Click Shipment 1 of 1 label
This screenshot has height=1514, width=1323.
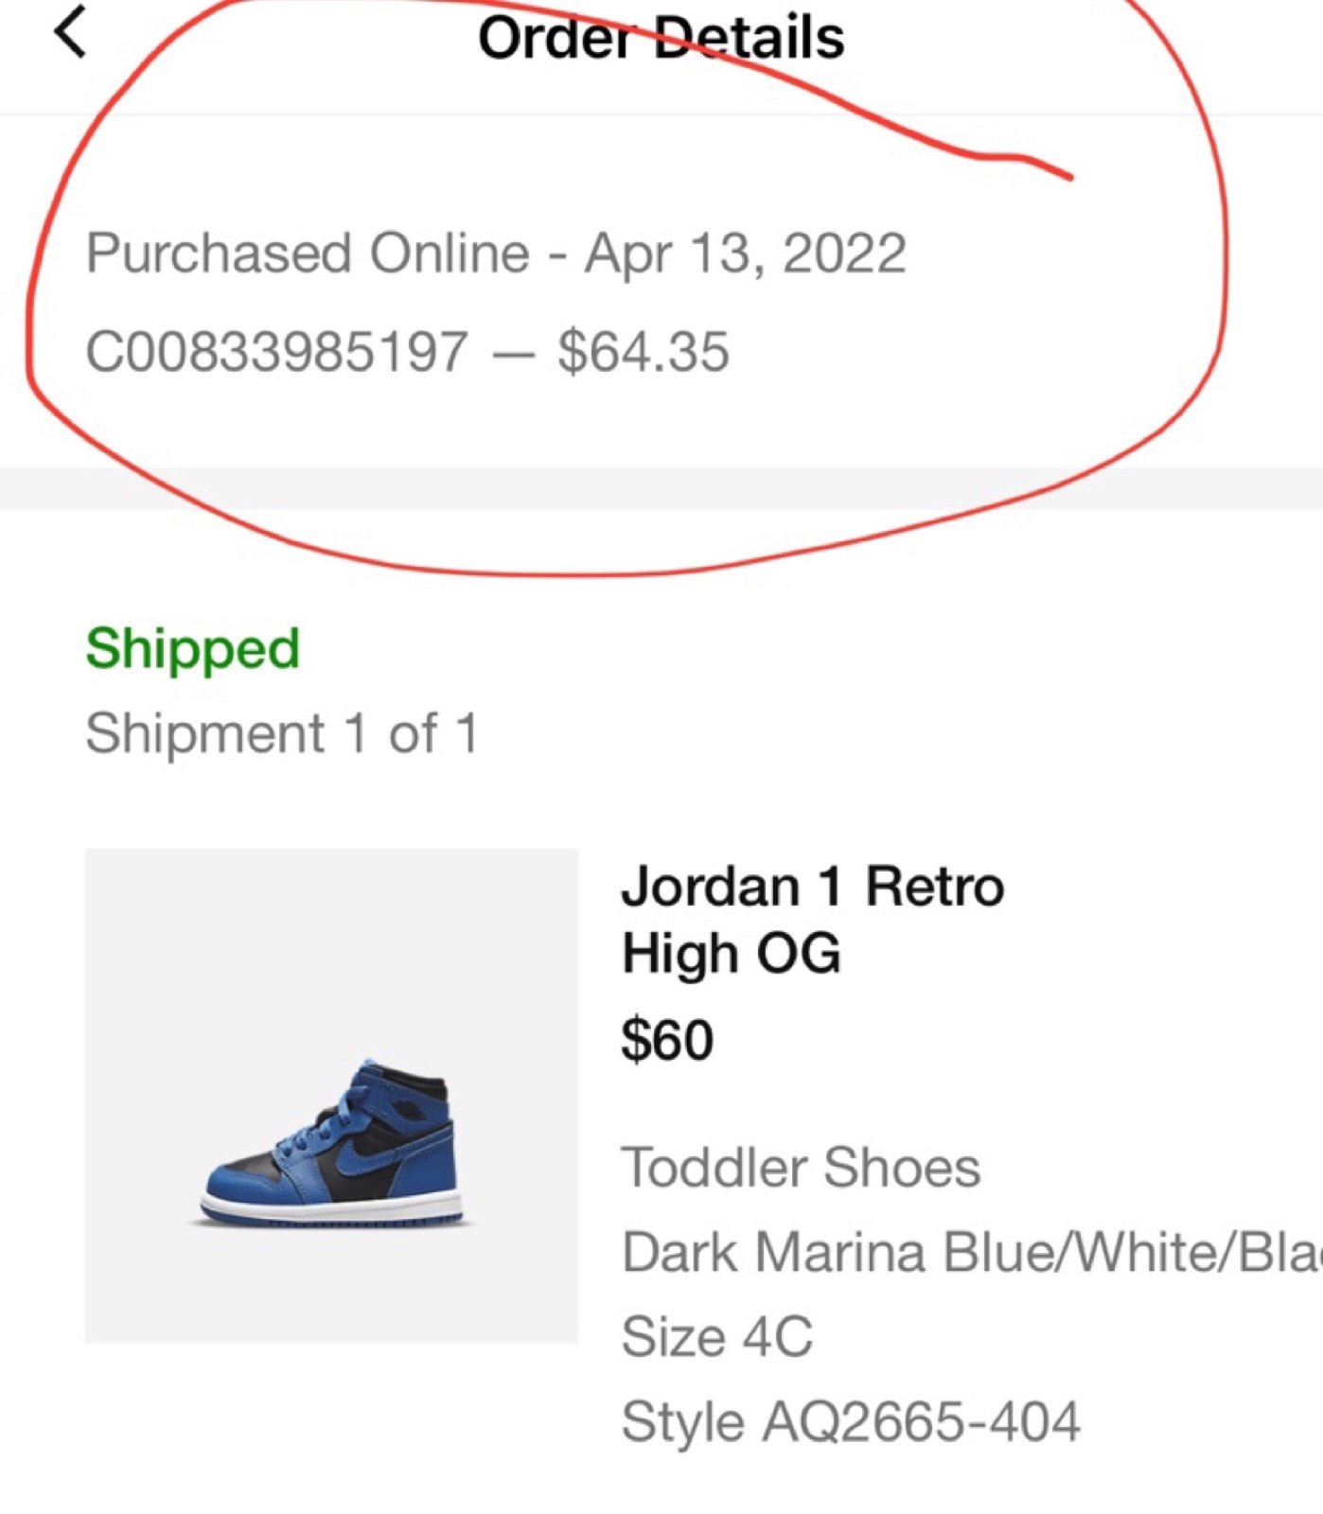(282, 733)
